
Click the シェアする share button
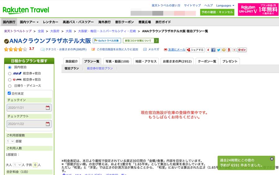point(195,50)
